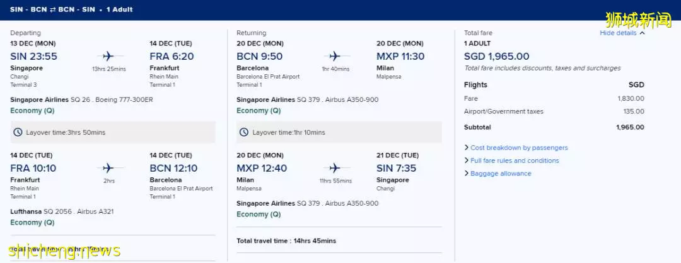Click the Returning section heading

(x=252, y=33)
